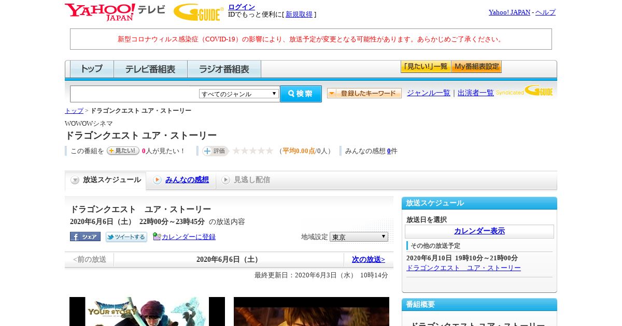622x326 pixels.
Task: Click the play icon beside 見逃し配信
Action: 225,180
